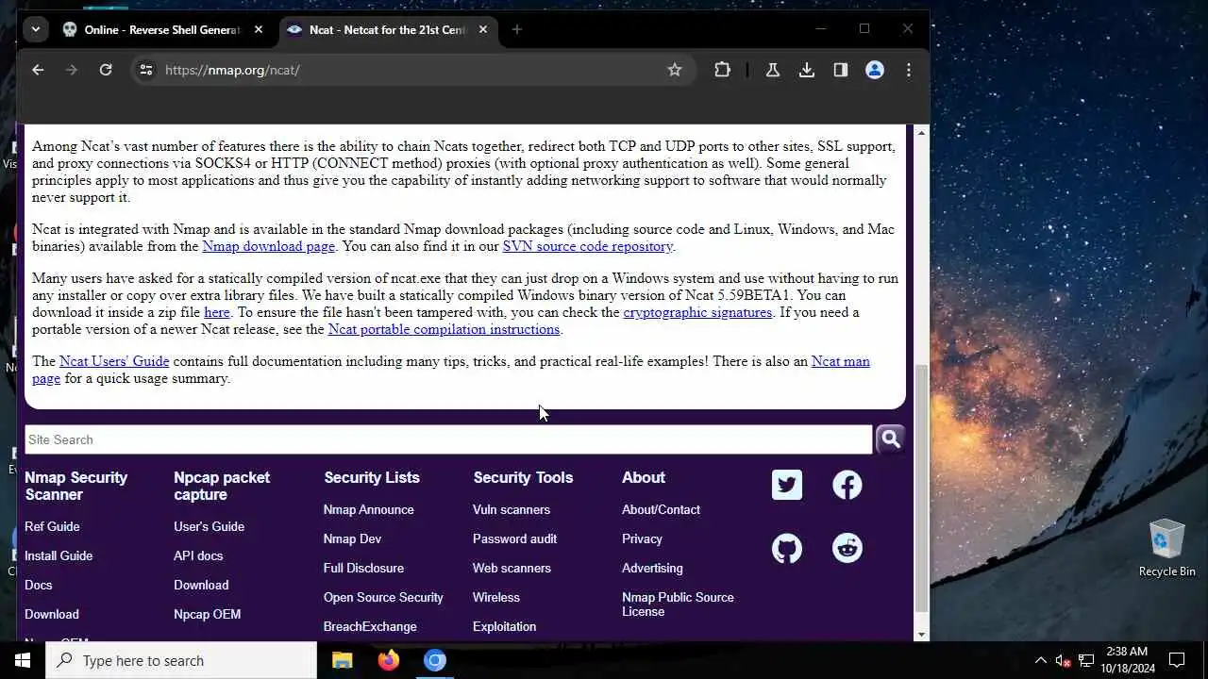Open the Ncat Users' Guide link
This screenshot has height=679, width=1208.
tap(114, 361)
